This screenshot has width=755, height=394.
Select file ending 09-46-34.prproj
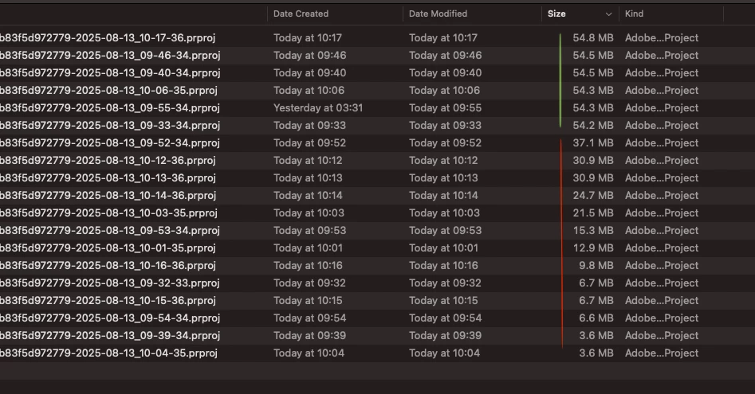pyautogui.click(x=110, y=55)
